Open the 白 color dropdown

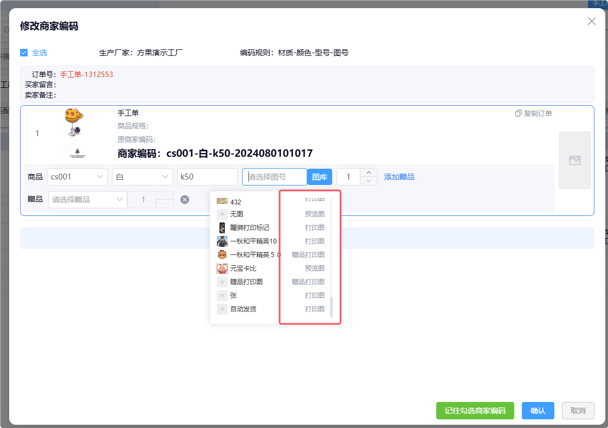143,177
